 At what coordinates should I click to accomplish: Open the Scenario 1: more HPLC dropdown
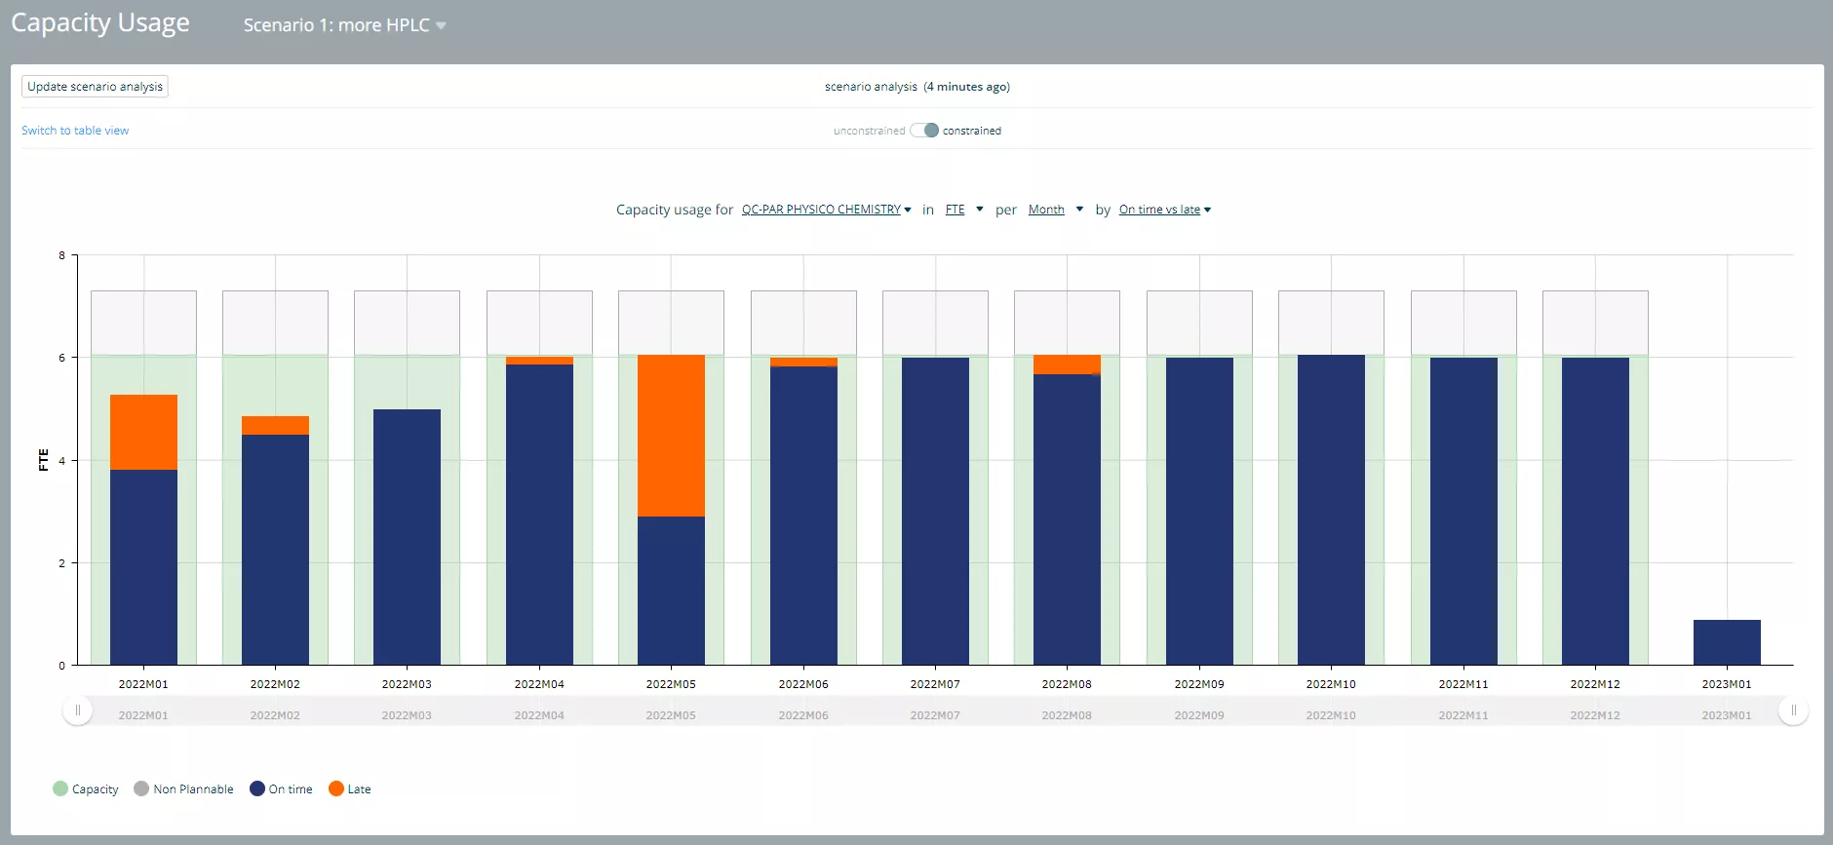(x=345, y=25)
